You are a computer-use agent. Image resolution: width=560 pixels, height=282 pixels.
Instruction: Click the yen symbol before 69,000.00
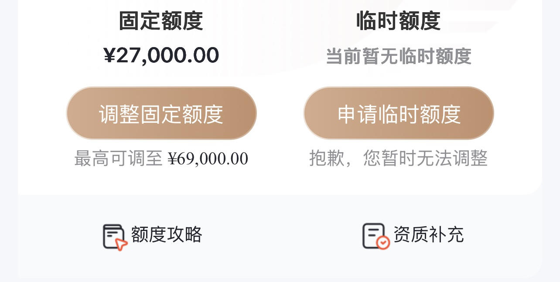[x=173, y=159]
